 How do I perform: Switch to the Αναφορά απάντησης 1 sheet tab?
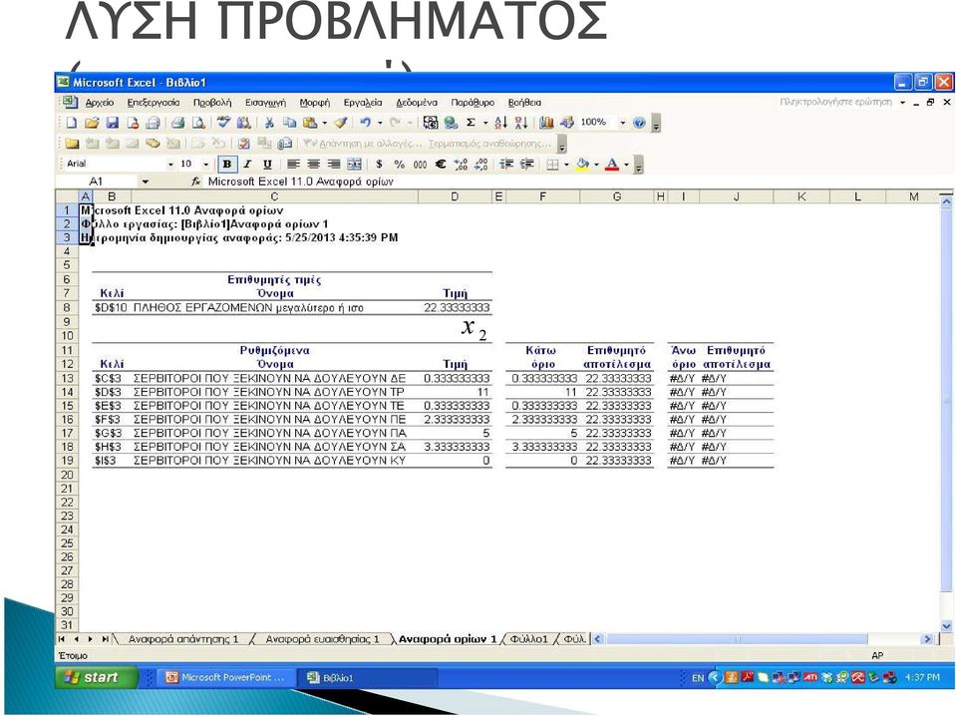point(183,639)
